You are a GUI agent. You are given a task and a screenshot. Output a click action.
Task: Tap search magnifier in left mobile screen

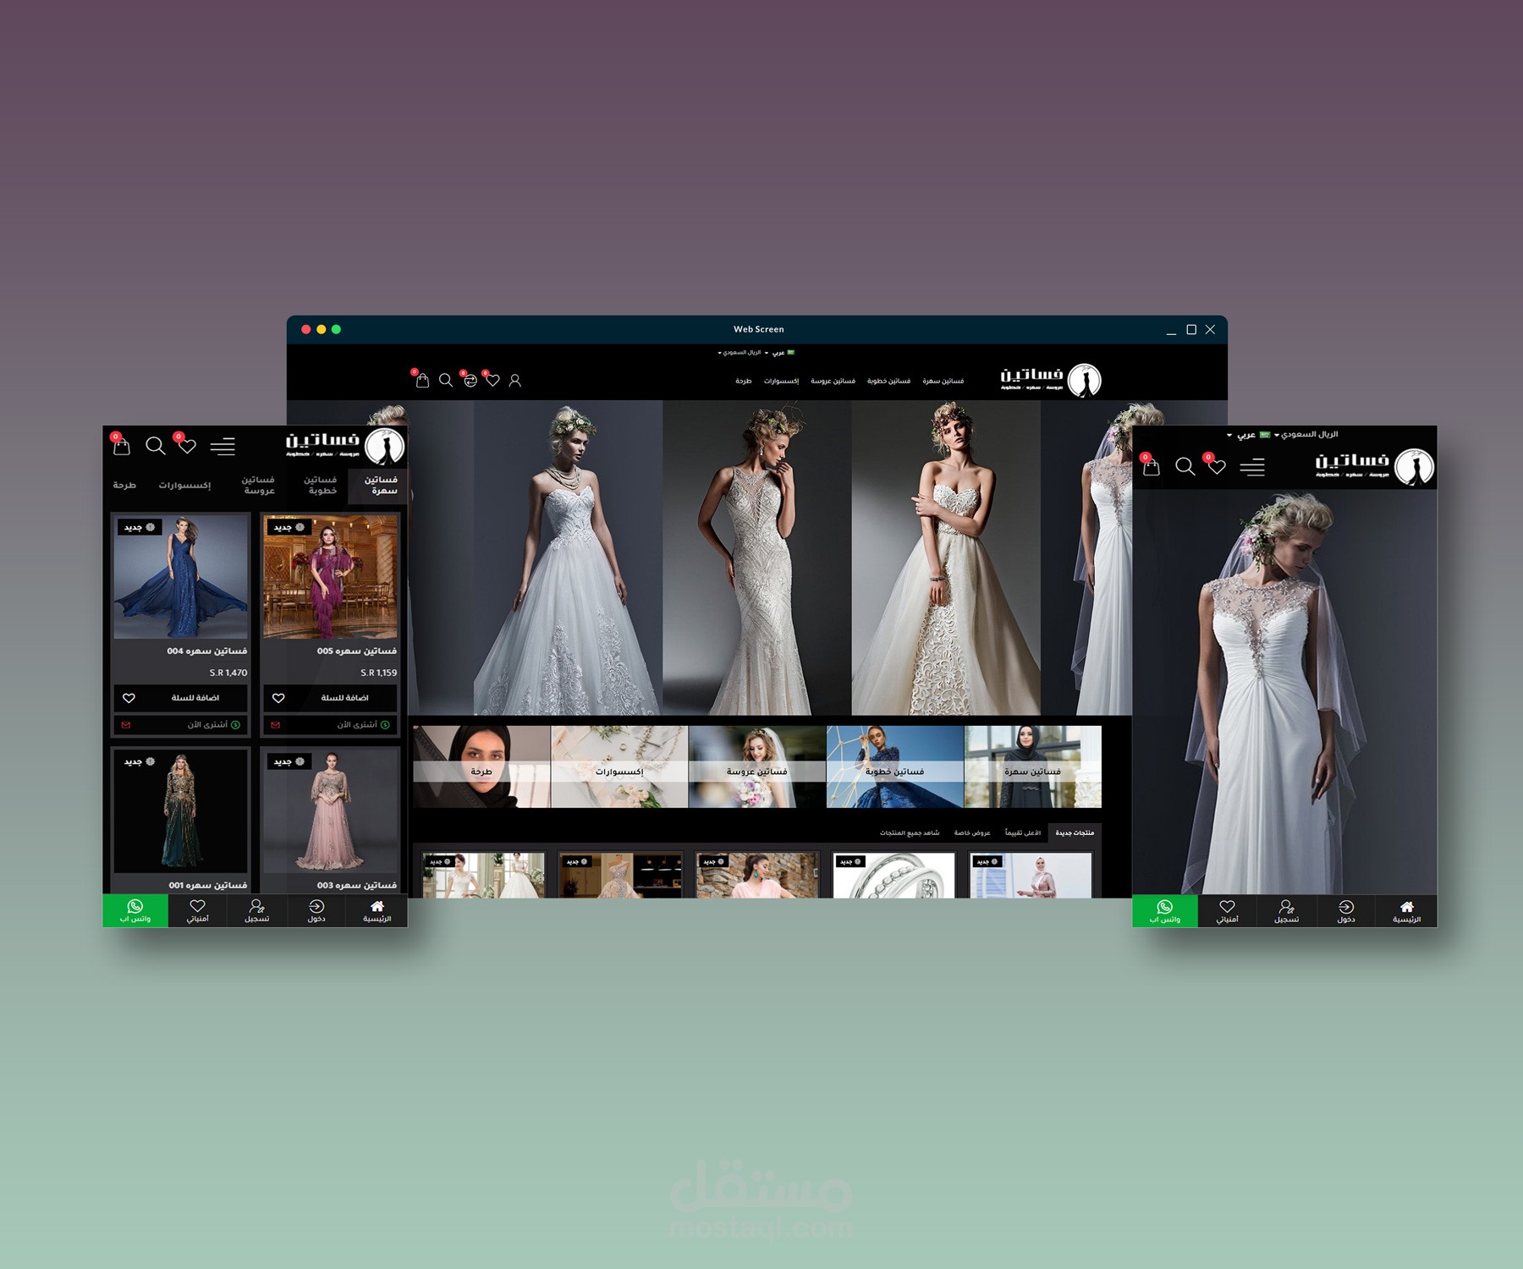point(156,446)
